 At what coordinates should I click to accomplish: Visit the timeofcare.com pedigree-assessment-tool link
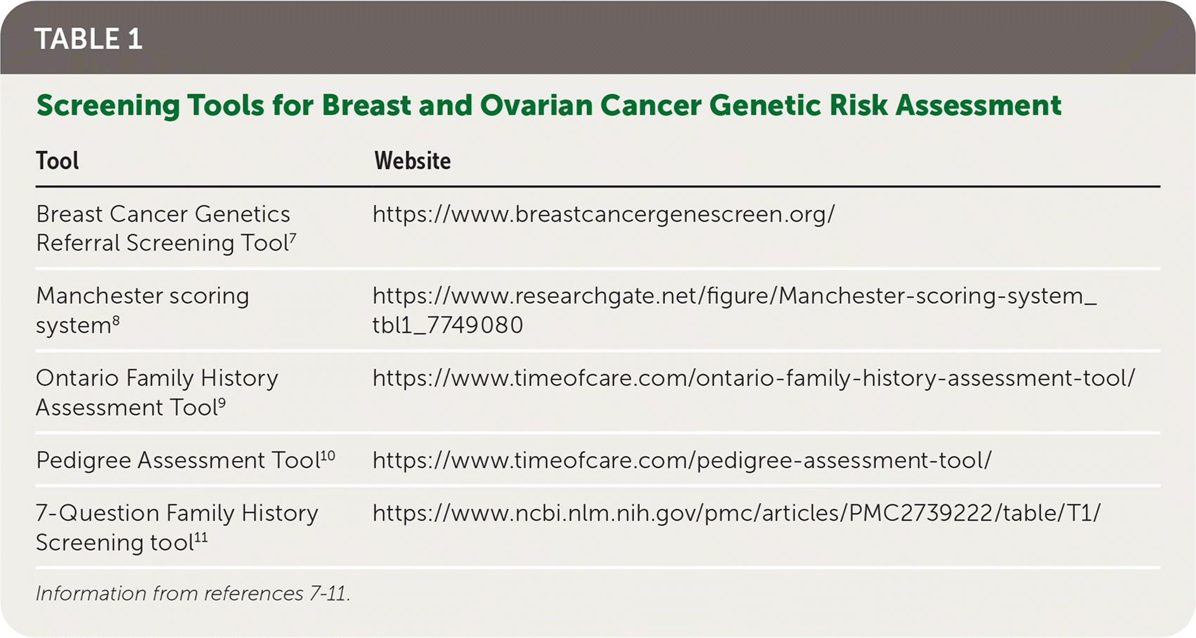click(x=681, y=460)
